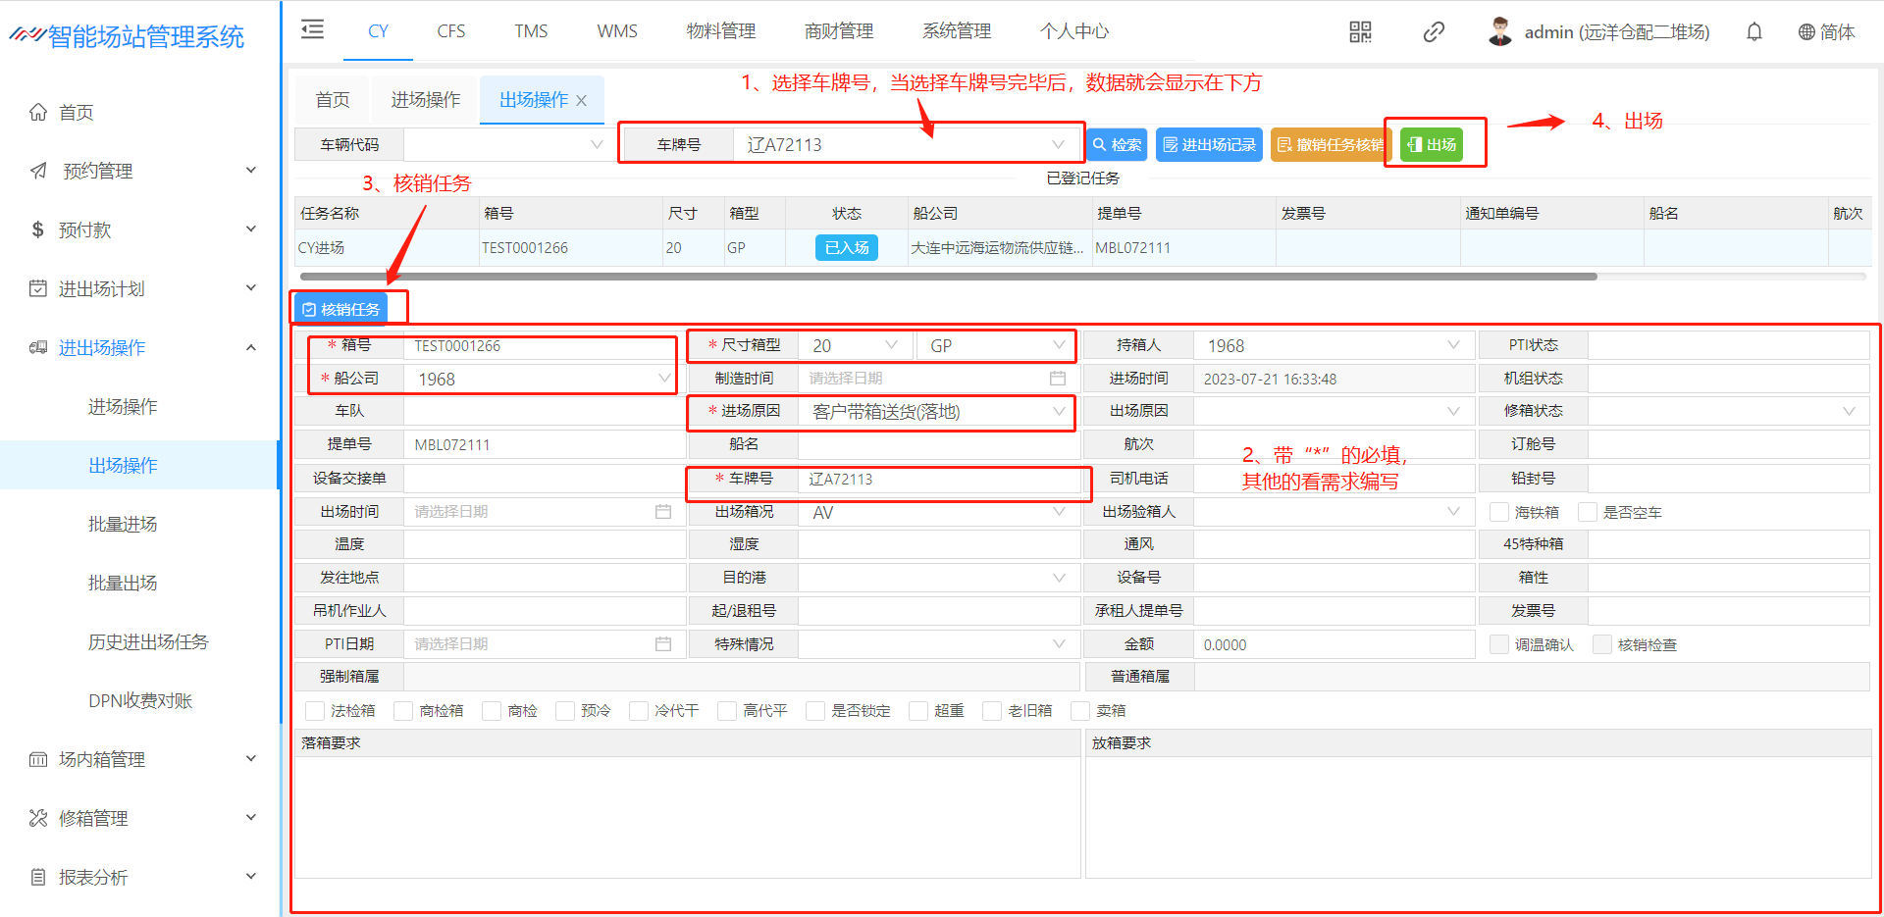Viewport: 1884px width, 917px height.
Task: Click the green 出场 button
Action: click(x=1432, y=145)
